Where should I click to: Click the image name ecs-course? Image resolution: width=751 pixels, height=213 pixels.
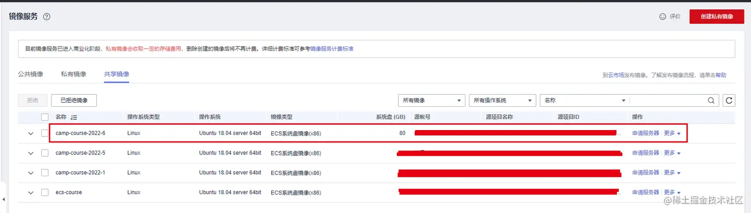pyautogui.click(x=69, y=193)
